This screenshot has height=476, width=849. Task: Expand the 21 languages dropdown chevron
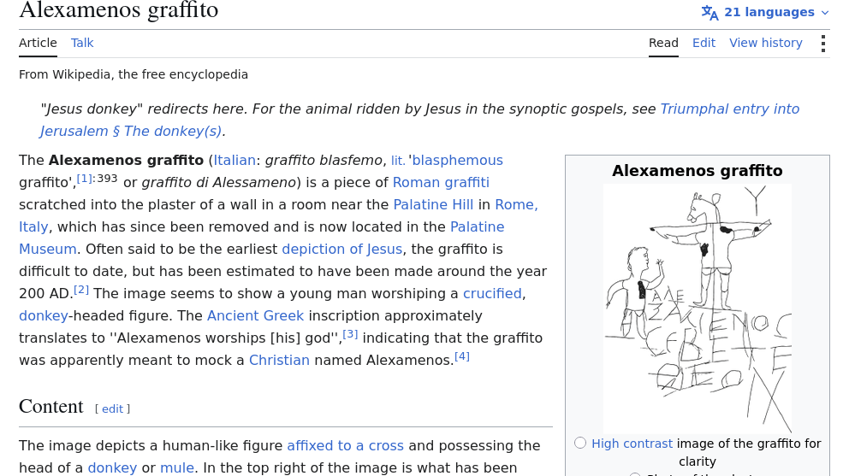click(825, 13)
